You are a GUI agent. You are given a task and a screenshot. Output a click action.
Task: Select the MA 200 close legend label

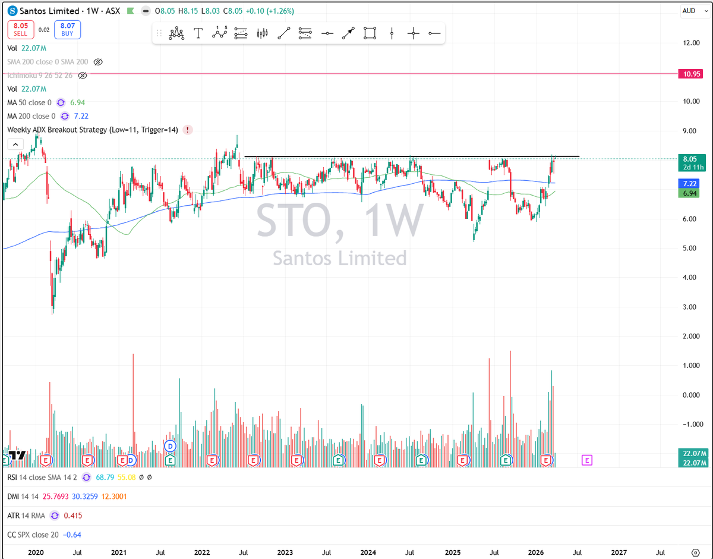[x=31, y=116]
